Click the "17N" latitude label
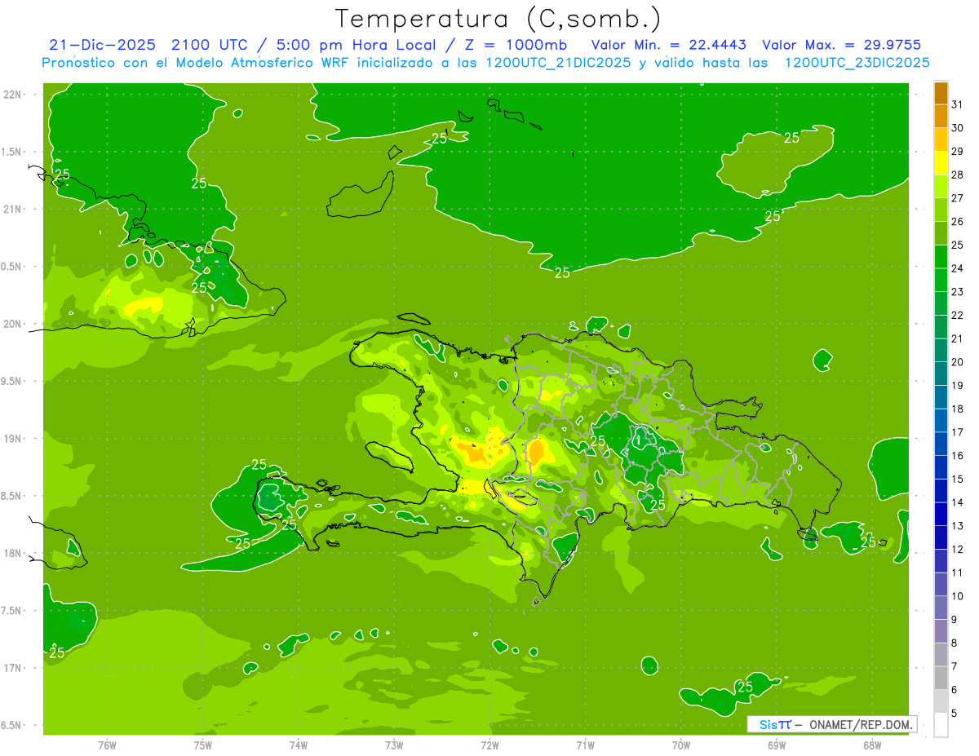The width and height of the screenshot is (979, 756). [13, 668]
